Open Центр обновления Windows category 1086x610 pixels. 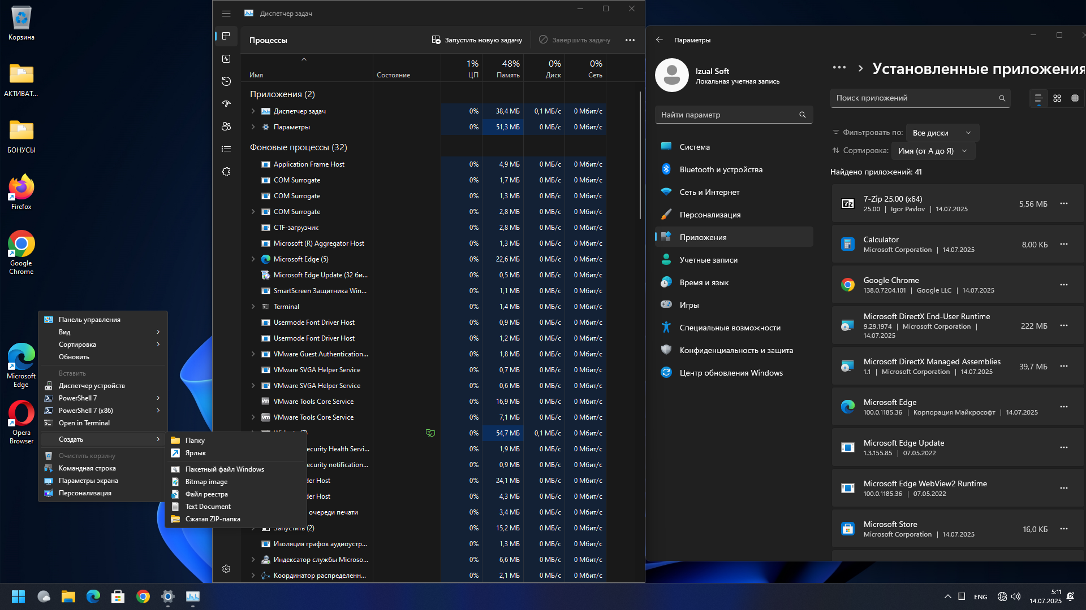pos(734,373)
